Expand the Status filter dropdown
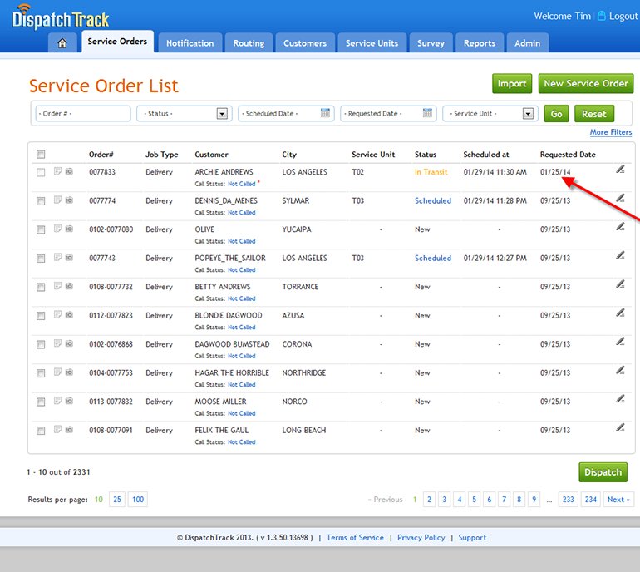Viewport: 640px width, 572px height. [222, 114]
